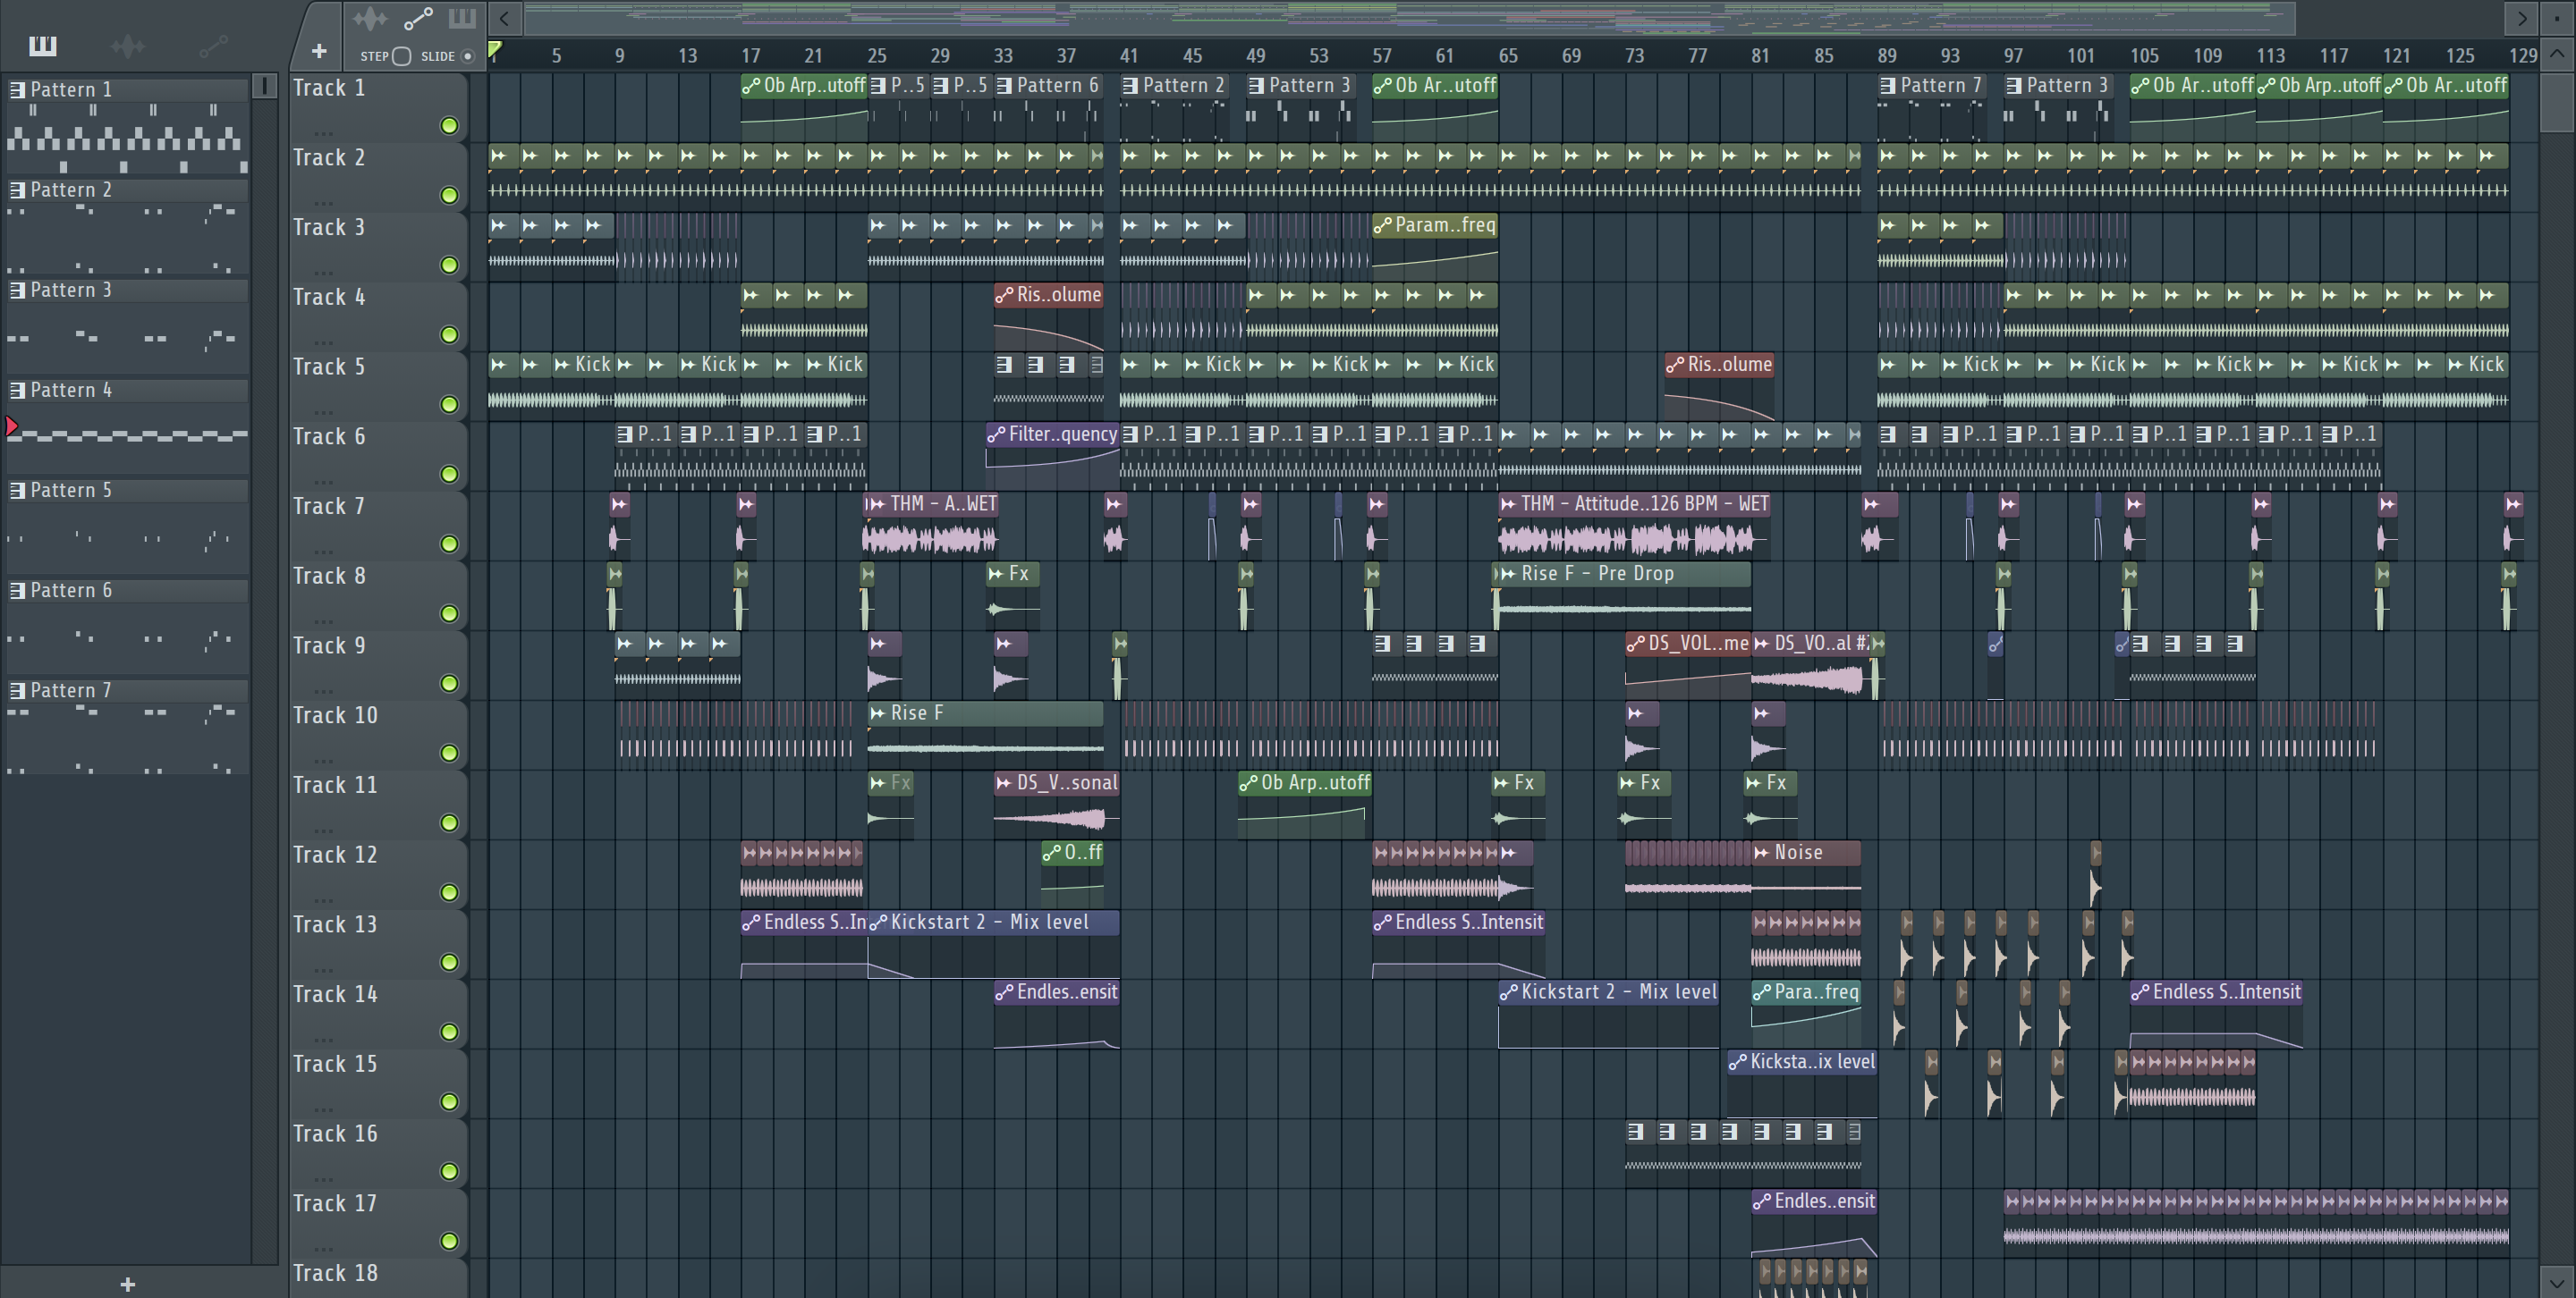Click the pattern picker scrollbar handle
The height and width of the screenshot is (1298, 2576).
(264, 86)
